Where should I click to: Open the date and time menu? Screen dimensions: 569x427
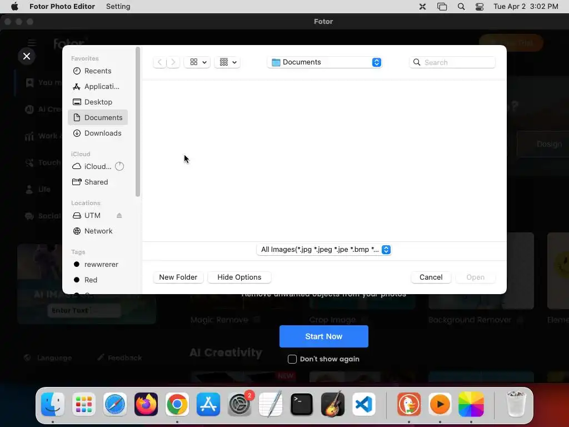(x=526, y=7)
